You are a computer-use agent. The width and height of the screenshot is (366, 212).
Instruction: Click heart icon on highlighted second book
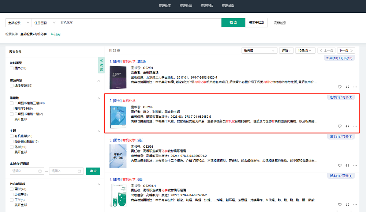click(340, 126)
